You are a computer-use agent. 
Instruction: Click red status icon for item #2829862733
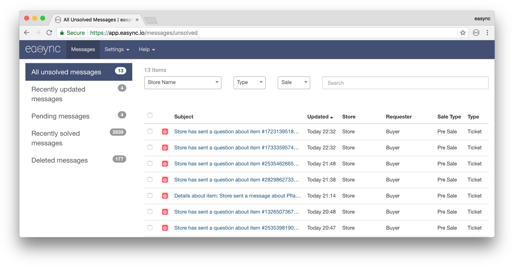165,180
